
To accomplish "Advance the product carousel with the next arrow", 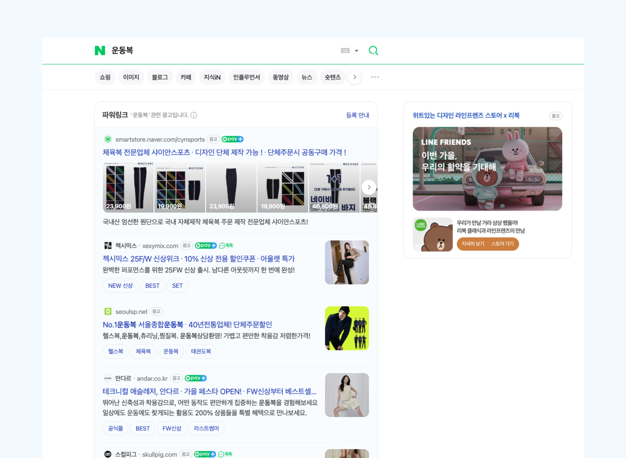I will pyautogui.click(x=369, y=187).
